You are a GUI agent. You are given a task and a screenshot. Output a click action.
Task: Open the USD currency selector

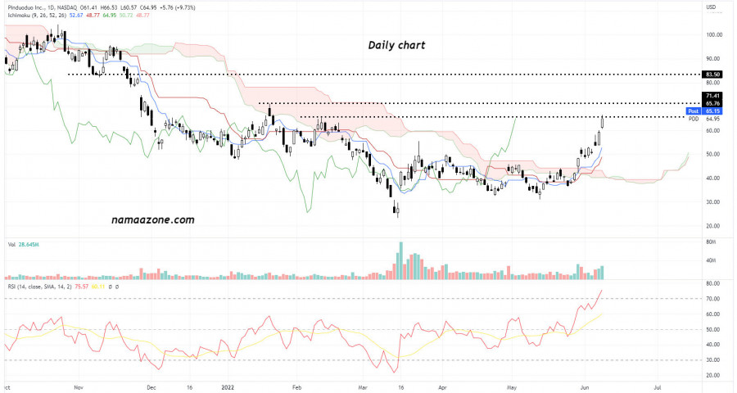point(710,7)
